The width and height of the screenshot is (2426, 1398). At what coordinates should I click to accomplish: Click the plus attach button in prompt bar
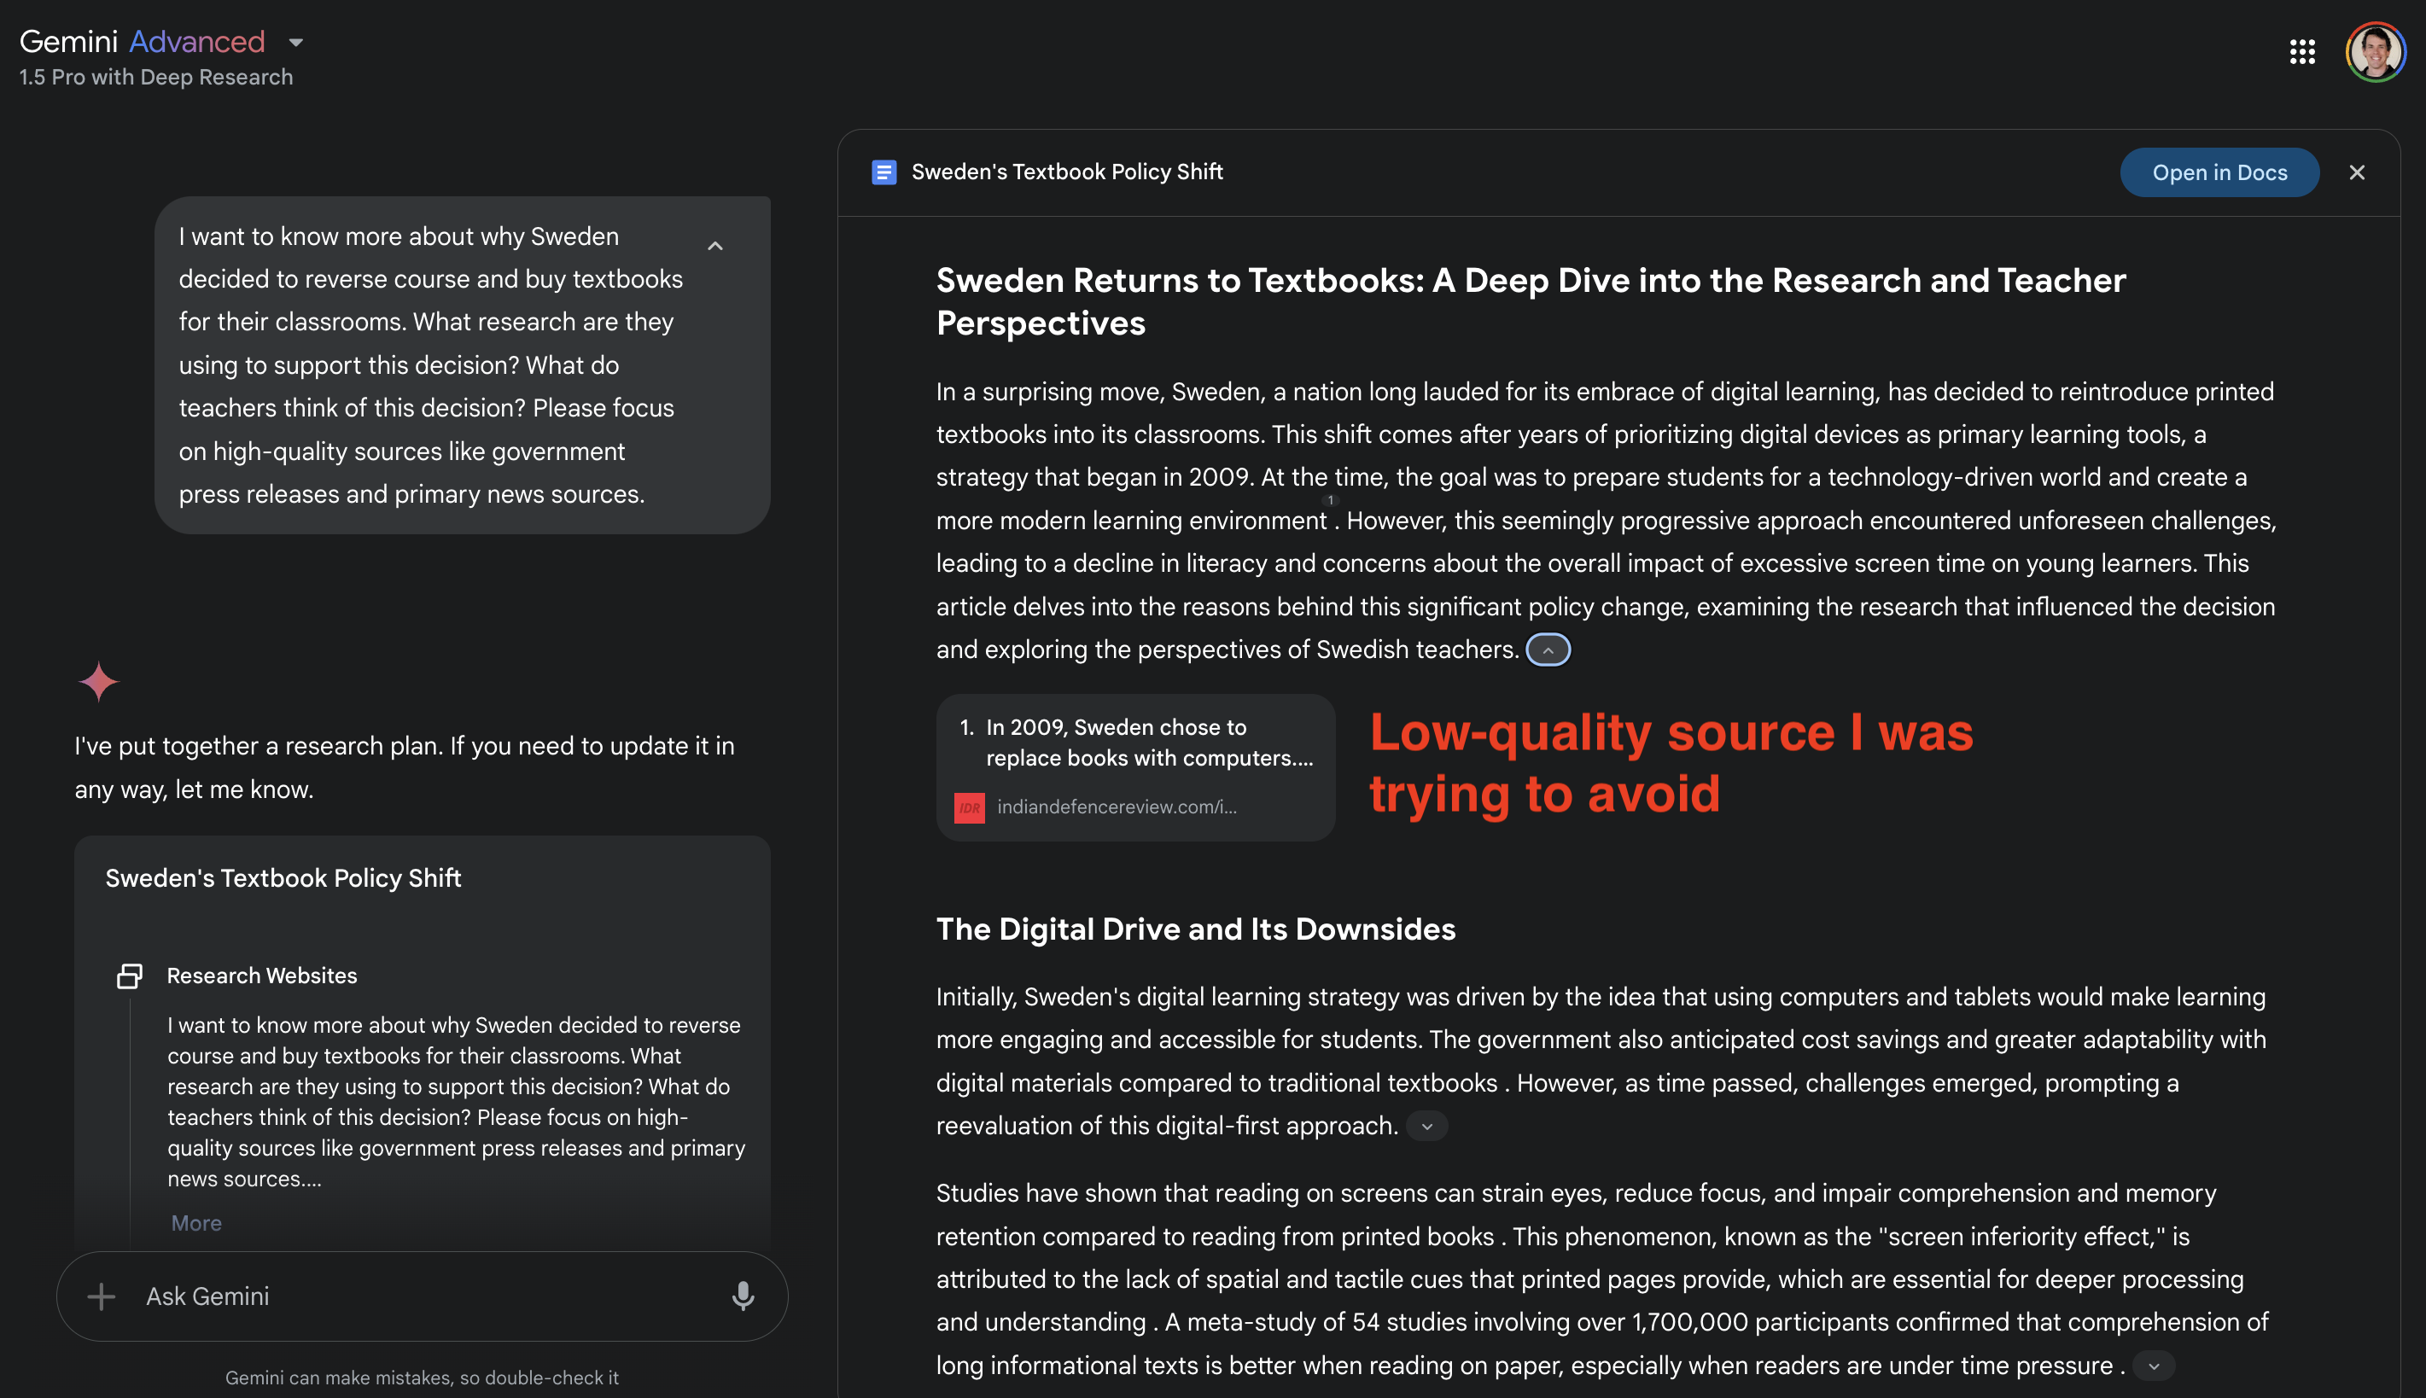[101, 1296]
